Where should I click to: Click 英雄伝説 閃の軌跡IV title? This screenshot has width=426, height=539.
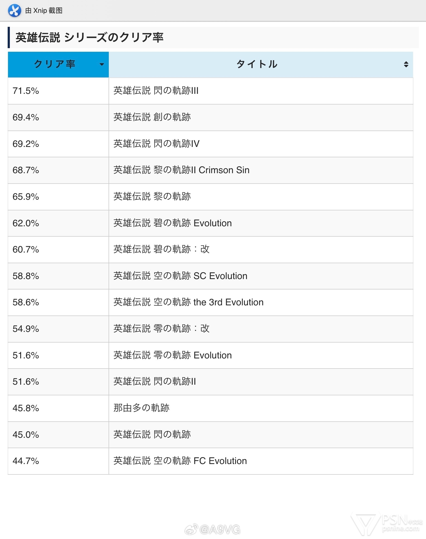[156, 144]
